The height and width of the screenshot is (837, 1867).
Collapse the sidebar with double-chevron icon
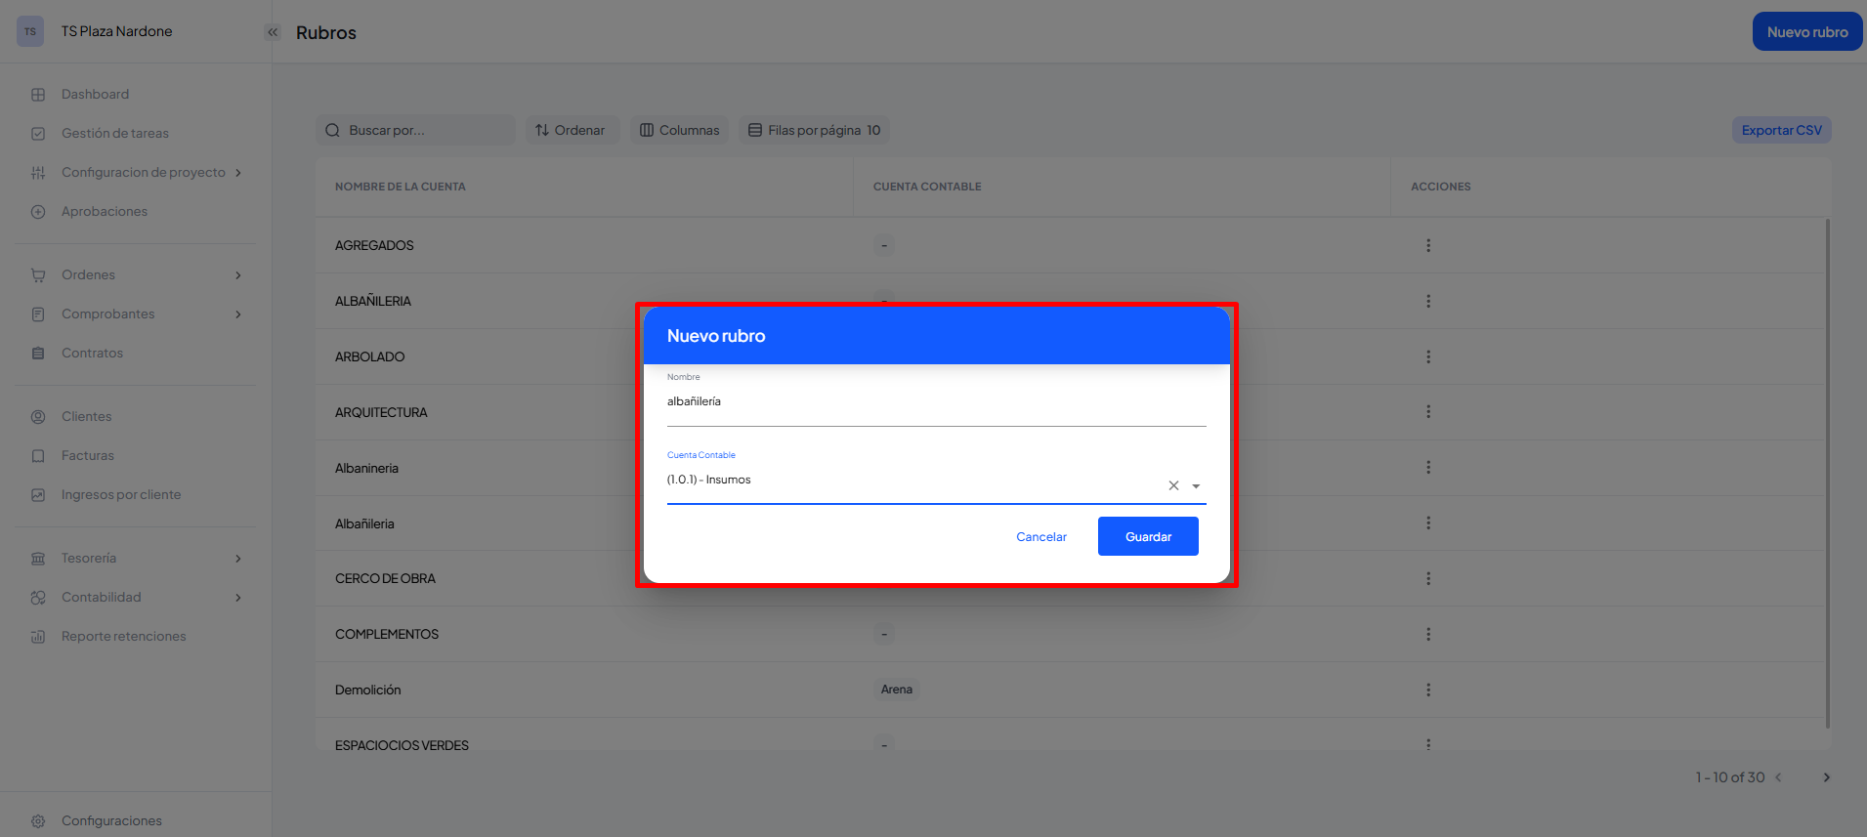pos(273,32)
